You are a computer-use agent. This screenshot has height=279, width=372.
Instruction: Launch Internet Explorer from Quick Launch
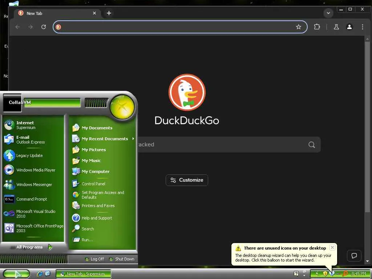(39, 274)
